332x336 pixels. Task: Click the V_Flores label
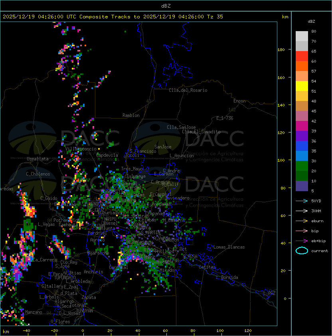coord(60,322)
